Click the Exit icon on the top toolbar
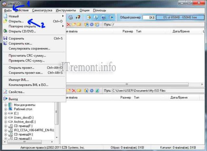This screenshot has height=151, width=207. 111,17
